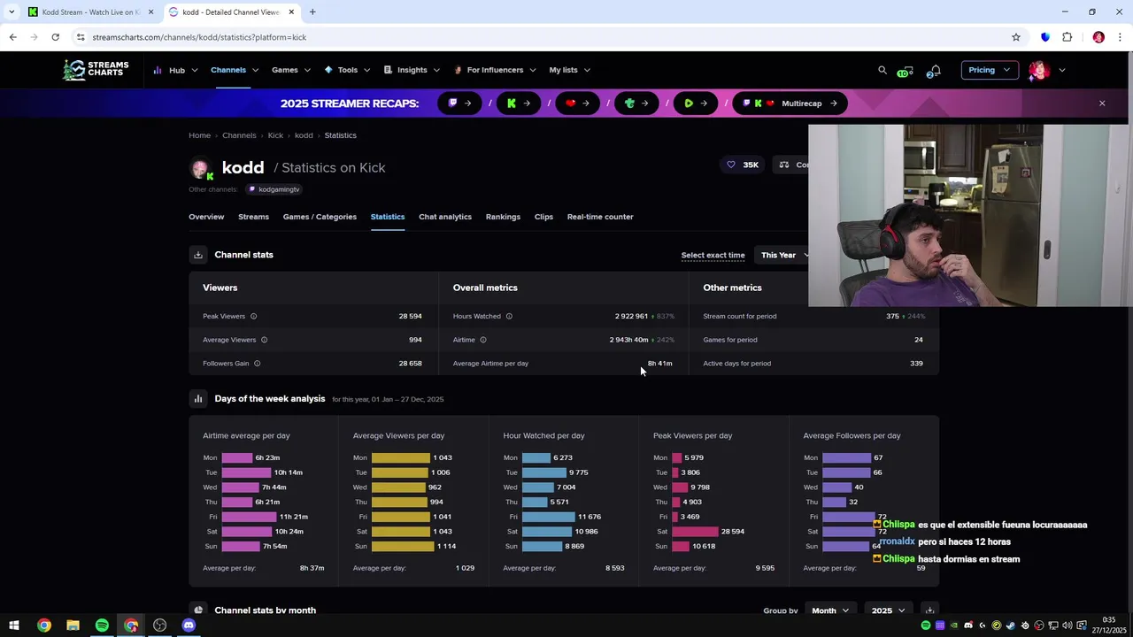Click the Channels breadcrumb link

click(239, 135)
